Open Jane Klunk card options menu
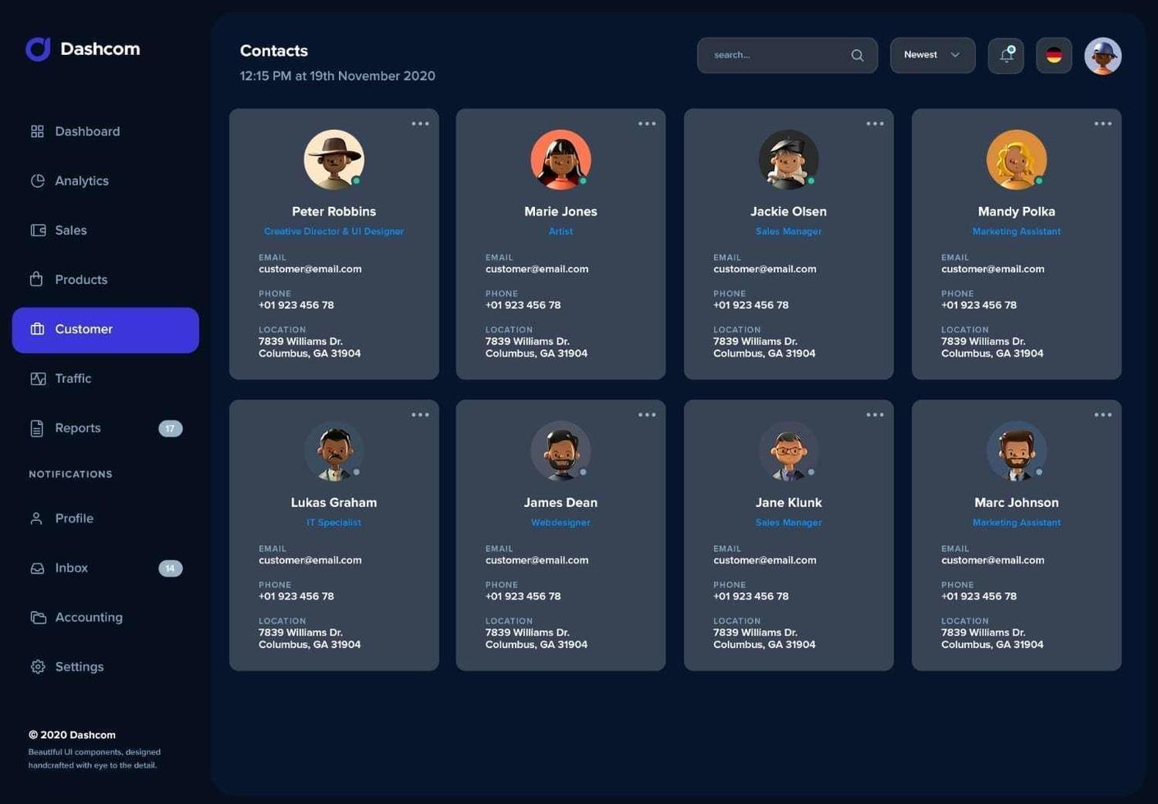 pyautogui.click(x=875, y=415)
